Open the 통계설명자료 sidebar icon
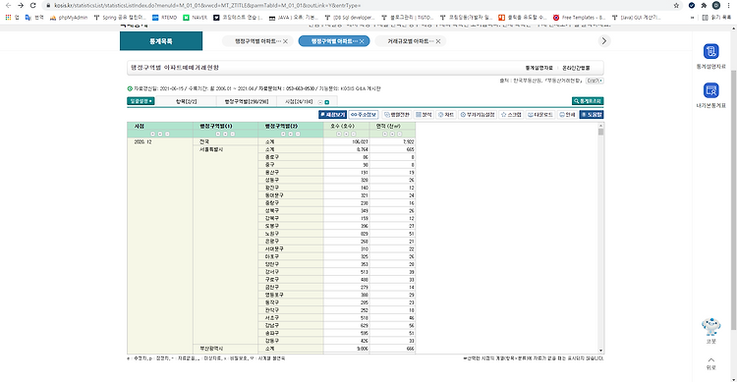Screen dimensions: 737x382 tap(710, 51)
